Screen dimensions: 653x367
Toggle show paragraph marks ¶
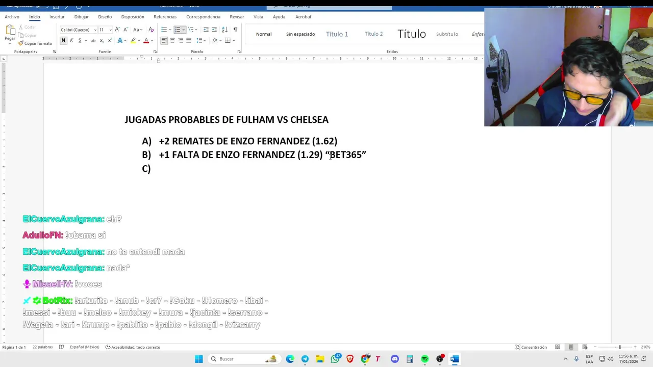pos(235,30)
